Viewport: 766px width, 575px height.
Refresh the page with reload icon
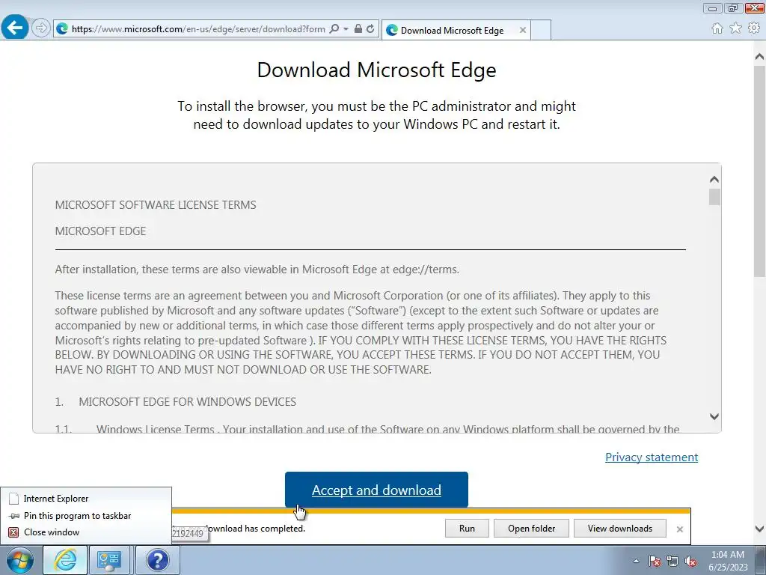(370, 29)
